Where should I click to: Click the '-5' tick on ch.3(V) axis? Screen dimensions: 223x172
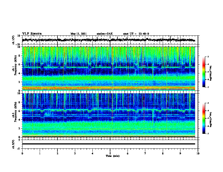(19, 149)
